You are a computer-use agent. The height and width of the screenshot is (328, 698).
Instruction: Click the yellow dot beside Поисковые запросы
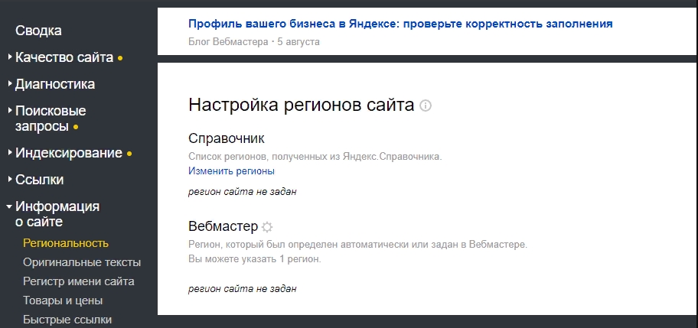76,127
